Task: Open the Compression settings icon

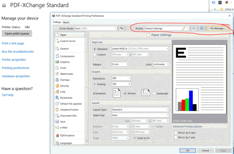Action: [57, 56]
